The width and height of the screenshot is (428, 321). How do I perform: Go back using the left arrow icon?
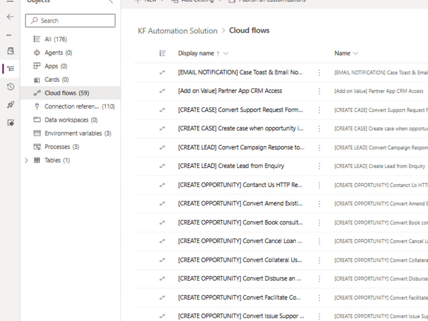click(10, 17)
